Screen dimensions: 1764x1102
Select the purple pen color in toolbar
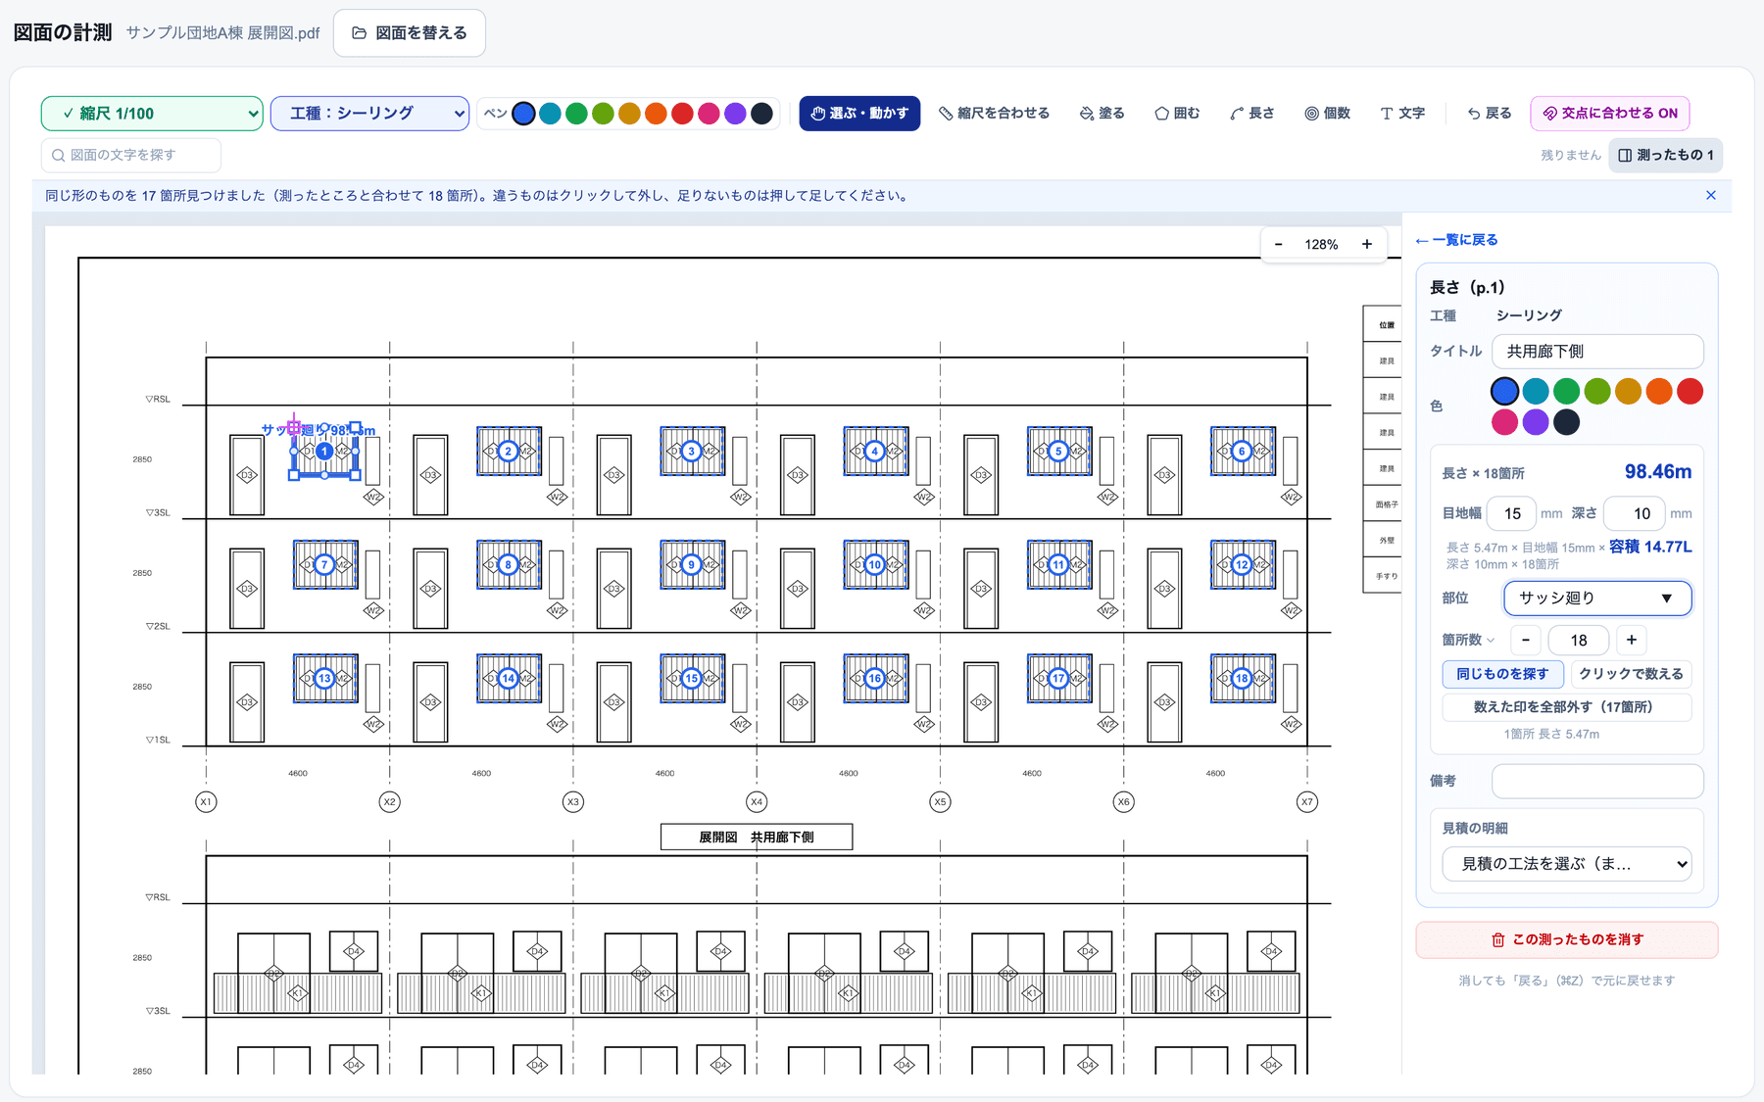coord(736,114)
